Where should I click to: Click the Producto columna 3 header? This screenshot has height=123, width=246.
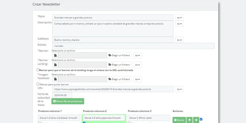[140, 111]
